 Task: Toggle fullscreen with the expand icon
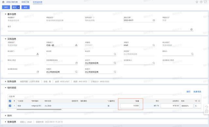click(x=206, y=2)
